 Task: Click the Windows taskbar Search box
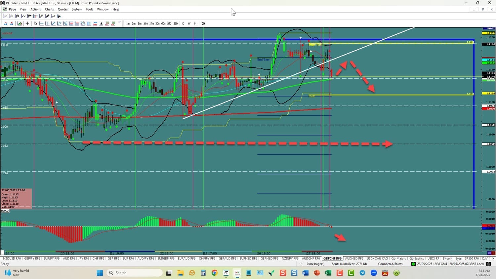coord(135,273)
